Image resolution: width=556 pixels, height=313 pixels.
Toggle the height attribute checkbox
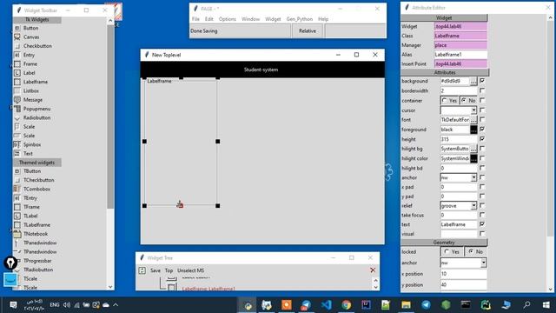click(482, 139)
